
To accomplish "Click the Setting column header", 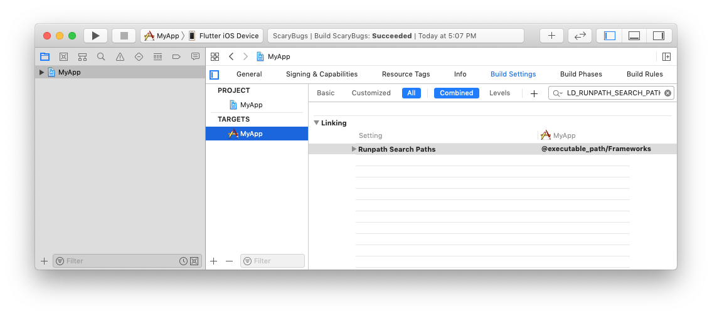I will pos(370,135).
